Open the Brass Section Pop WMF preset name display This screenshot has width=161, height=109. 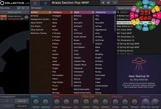tap(75, 3)
